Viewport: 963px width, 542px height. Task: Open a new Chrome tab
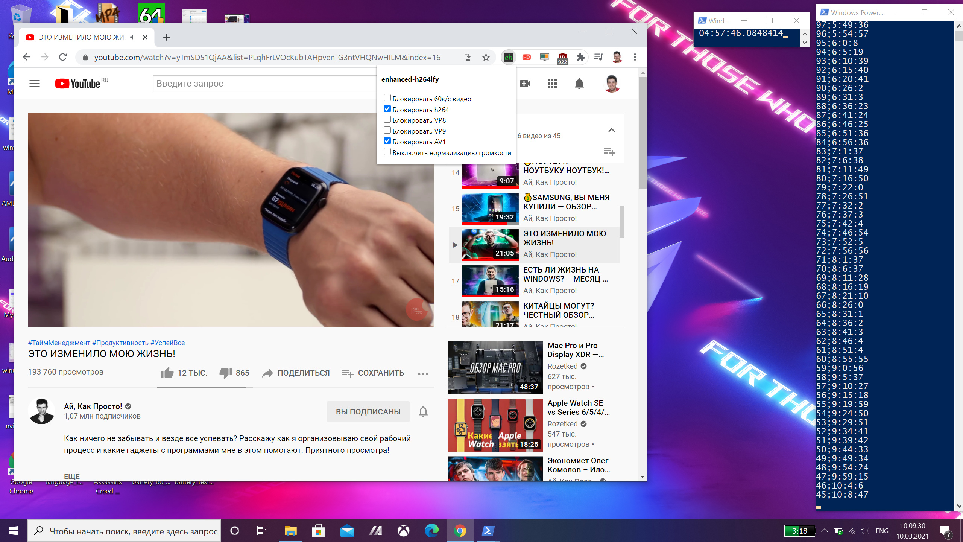[x=167, y=37]
